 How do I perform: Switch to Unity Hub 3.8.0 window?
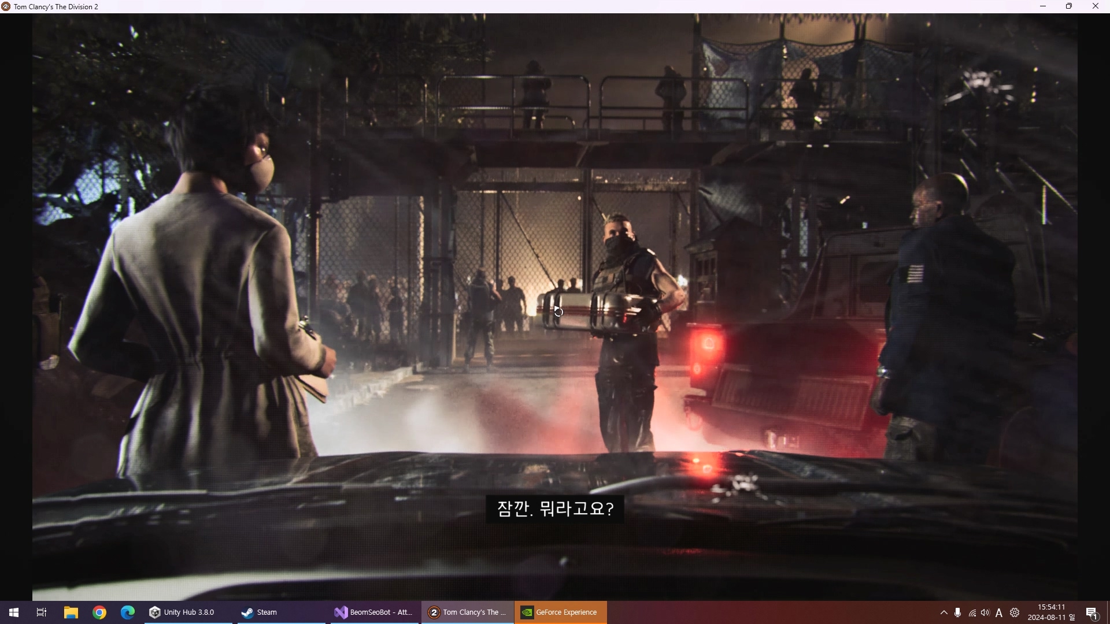coord(183,612)
